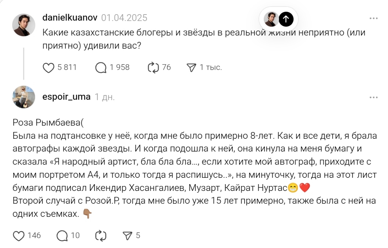Open replies to the espoir_uma comment
The width and height of the screenshot is (388, 248).
tap(63, 235)
